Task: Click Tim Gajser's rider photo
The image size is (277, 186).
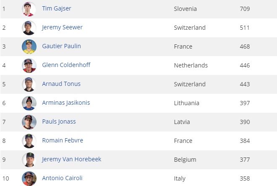Action: (x=29, y=9)
